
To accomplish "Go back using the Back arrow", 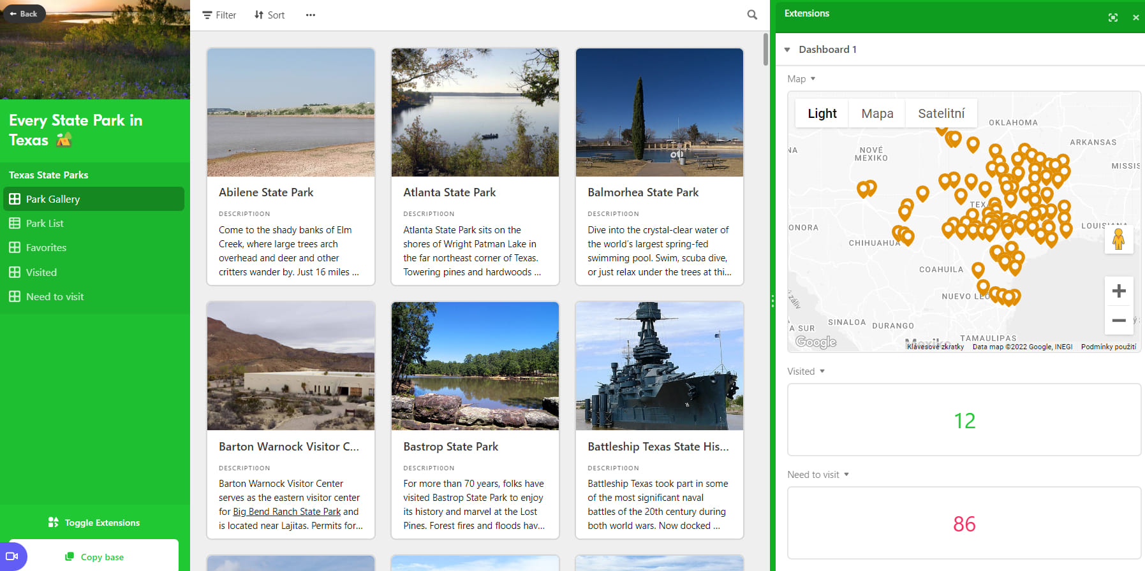I will coord(24,13).
